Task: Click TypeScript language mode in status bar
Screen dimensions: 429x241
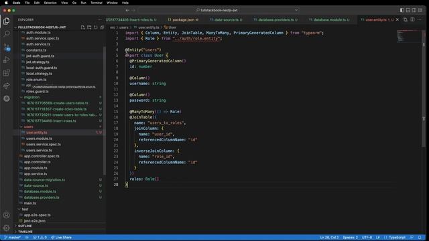Action: [395, 238]
